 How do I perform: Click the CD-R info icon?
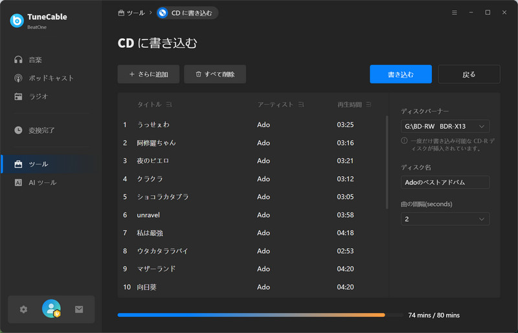tap(404, 141)
